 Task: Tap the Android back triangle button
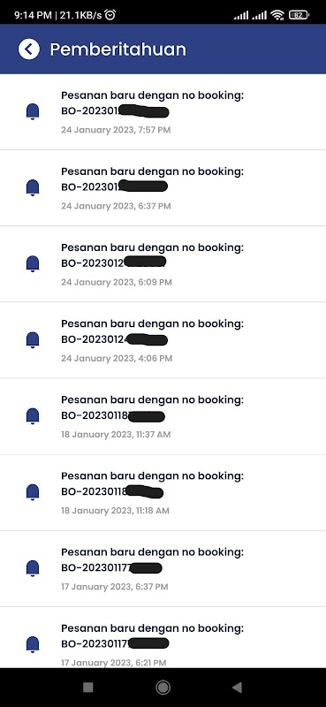[237, 688]
